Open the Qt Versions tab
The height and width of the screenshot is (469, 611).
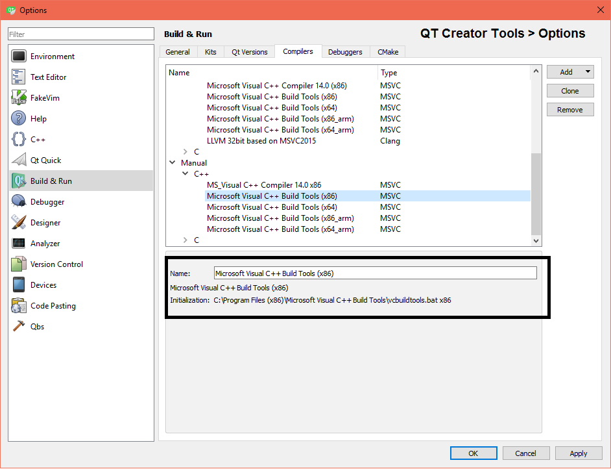[x=249, y=52]
